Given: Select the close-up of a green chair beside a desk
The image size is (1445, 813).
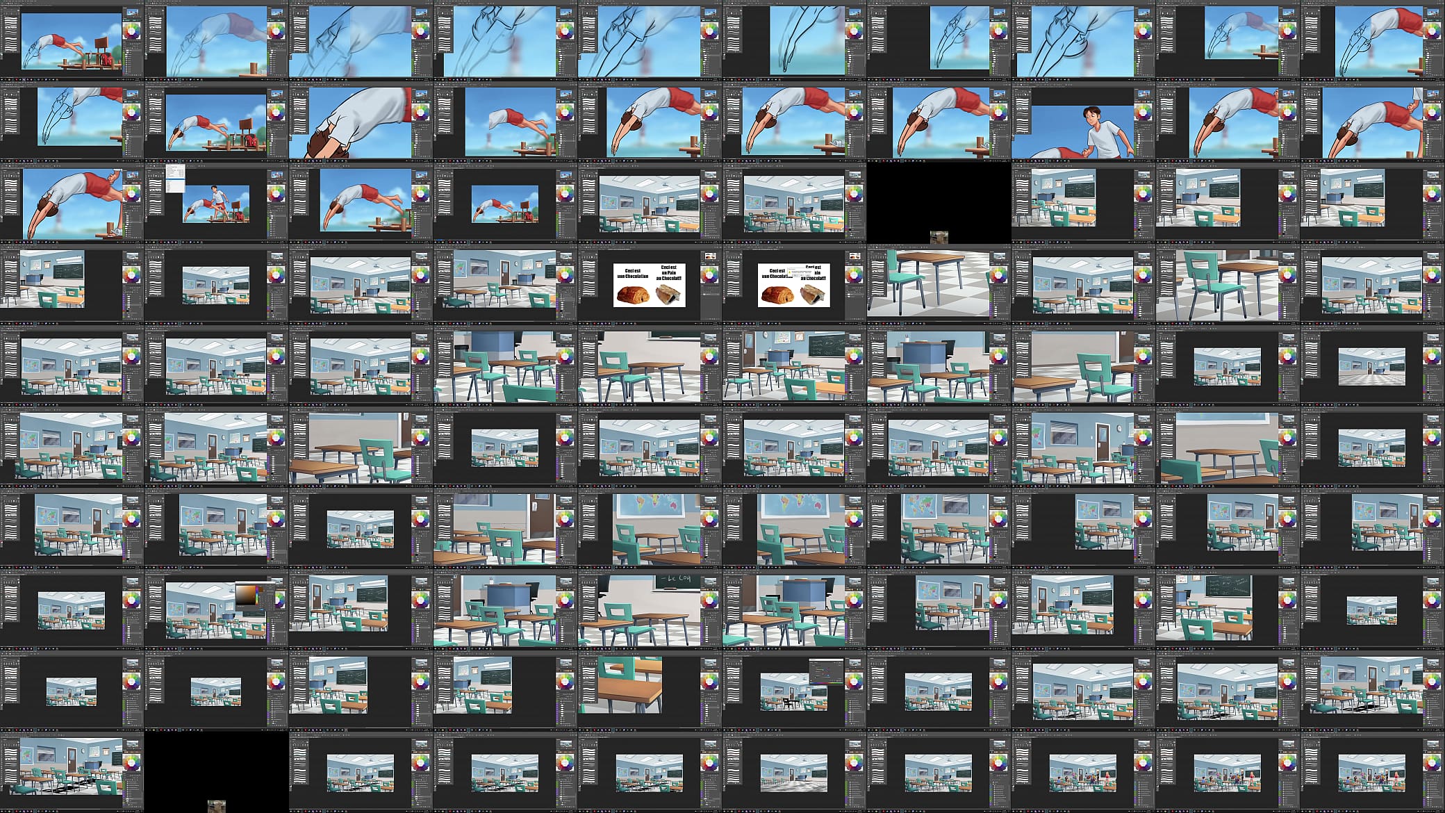Looking at the screenshot, I should tap(1228, 284).
